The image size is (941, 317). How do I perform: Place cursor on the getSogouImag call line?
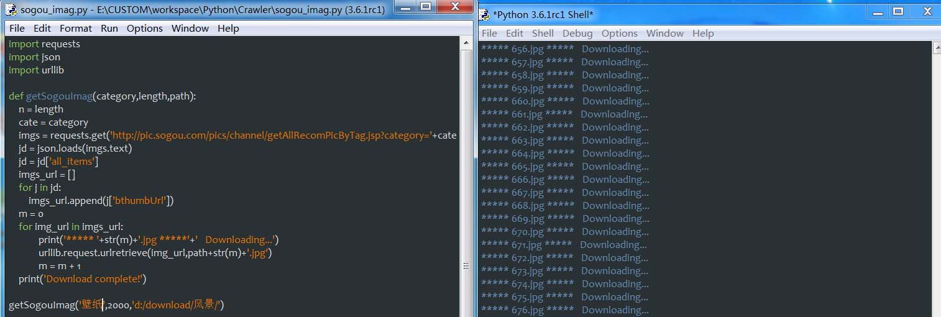click(116, 305)
